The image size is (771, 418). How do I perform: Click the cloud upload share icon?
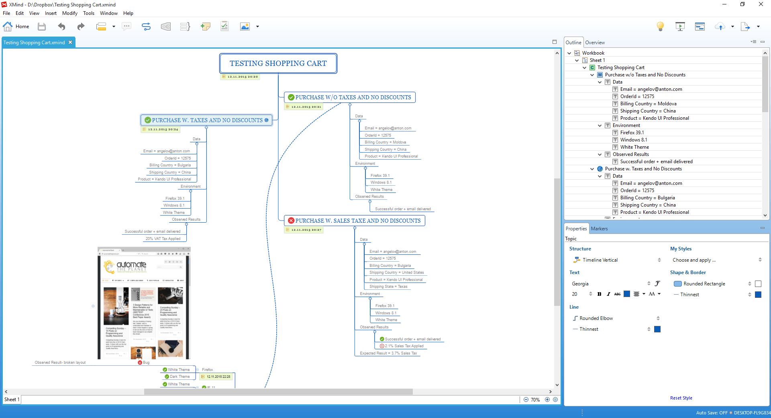[x=720, y=27]
